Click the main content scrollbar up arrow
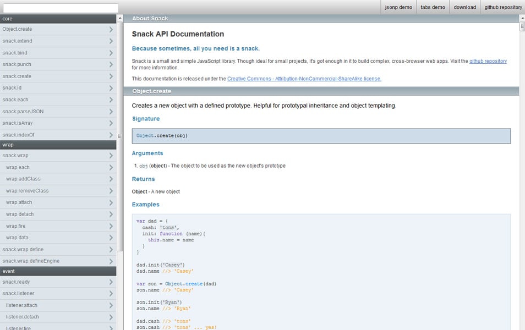This screenshot has width=525, height=330. [x=522, y=18]
